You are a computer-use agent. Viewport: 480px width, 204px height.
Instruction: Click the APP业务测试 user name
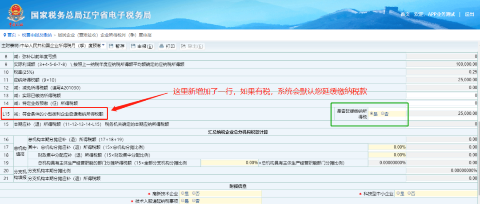pos(441,14)
